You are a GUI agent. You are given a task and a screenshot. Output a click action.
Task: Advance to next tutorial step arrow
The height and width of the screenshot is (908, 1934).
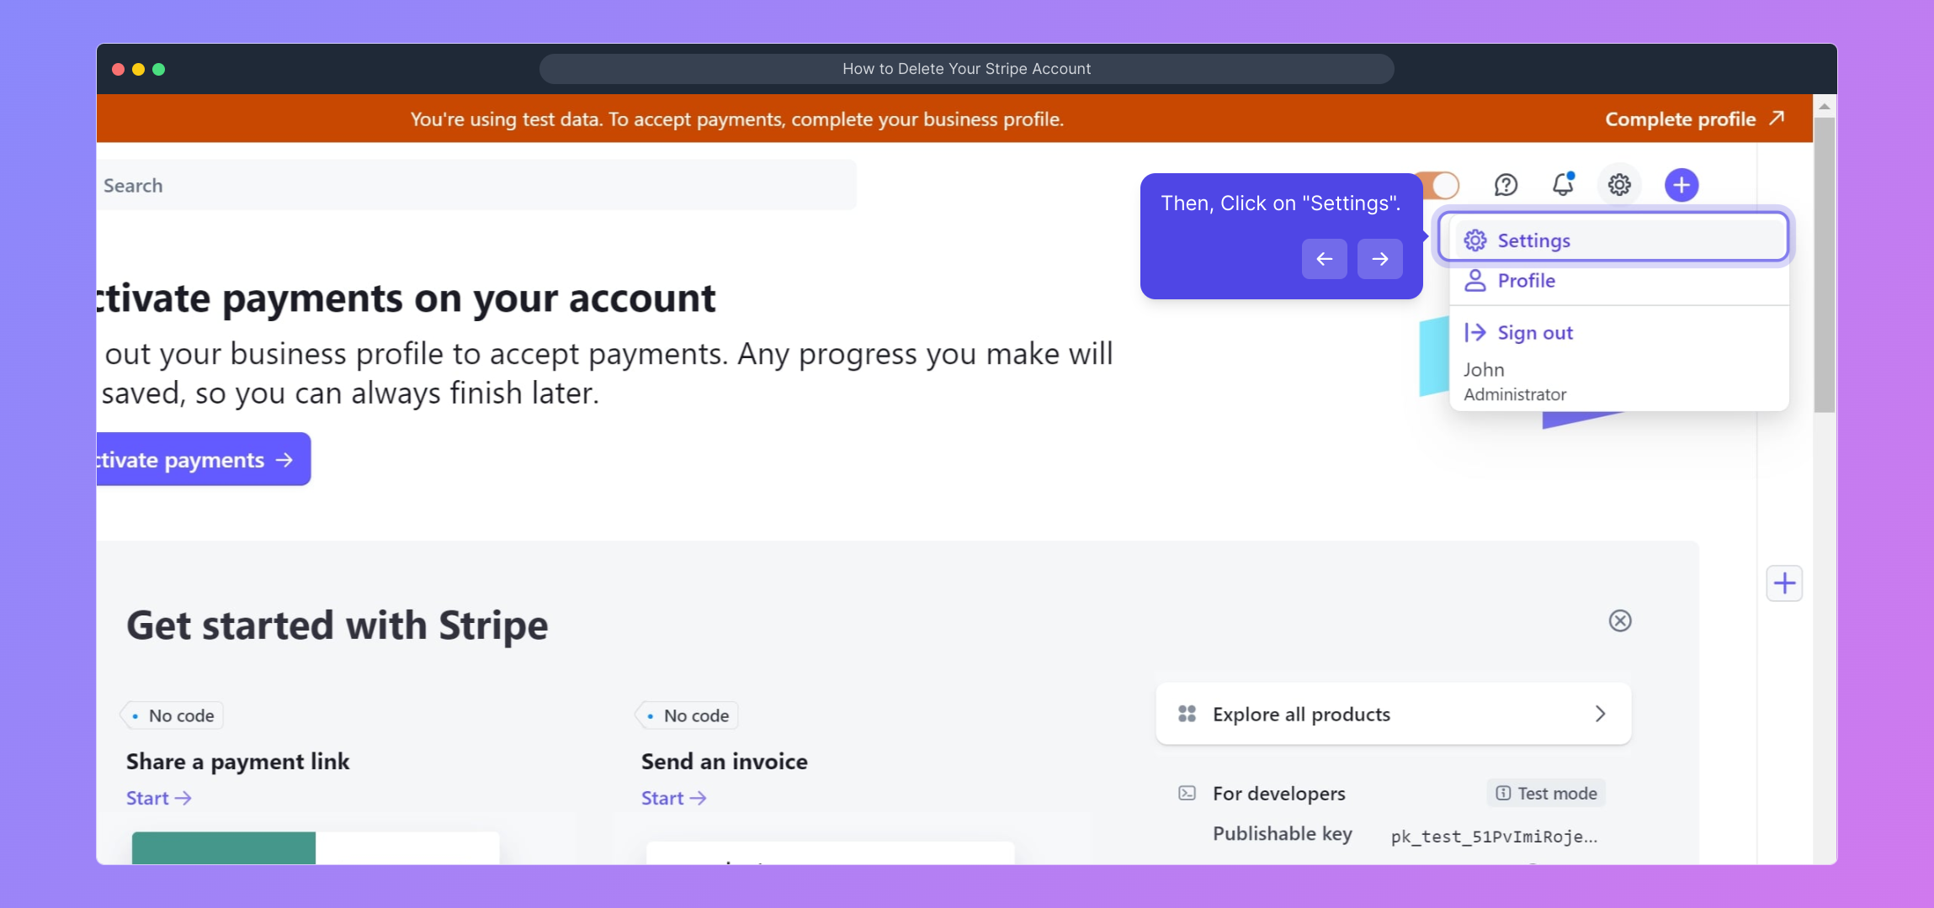(x=1380, y=259)
